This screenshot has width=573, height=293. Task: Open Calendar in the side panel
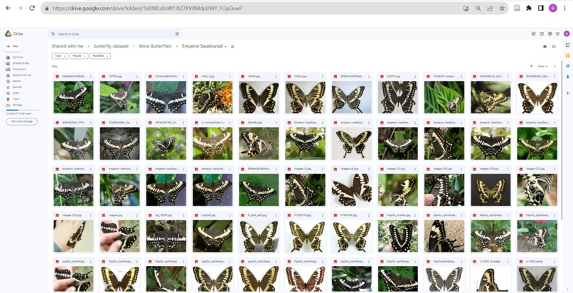click(567, 45)
